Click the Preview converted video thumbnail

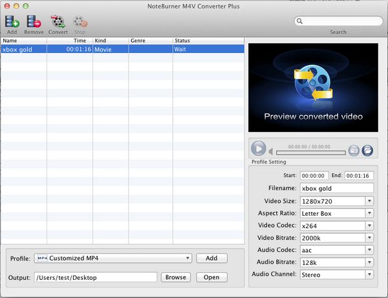pyautogui.click(x=313, y=87)
